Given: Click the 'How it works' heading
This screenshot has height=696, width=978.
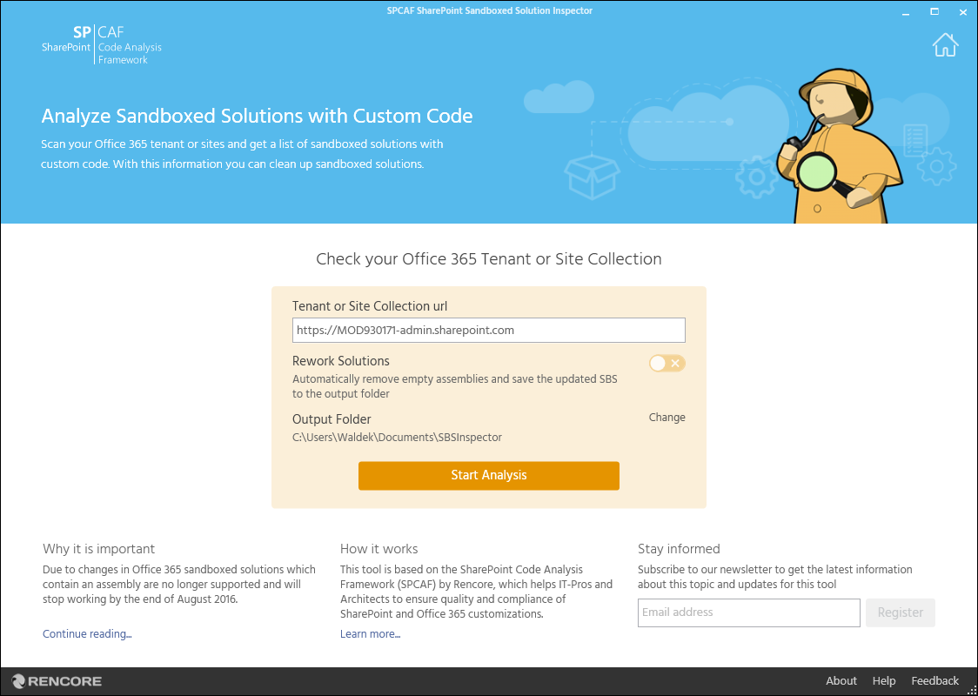Looking at the screenshot, I should [378, 549].
